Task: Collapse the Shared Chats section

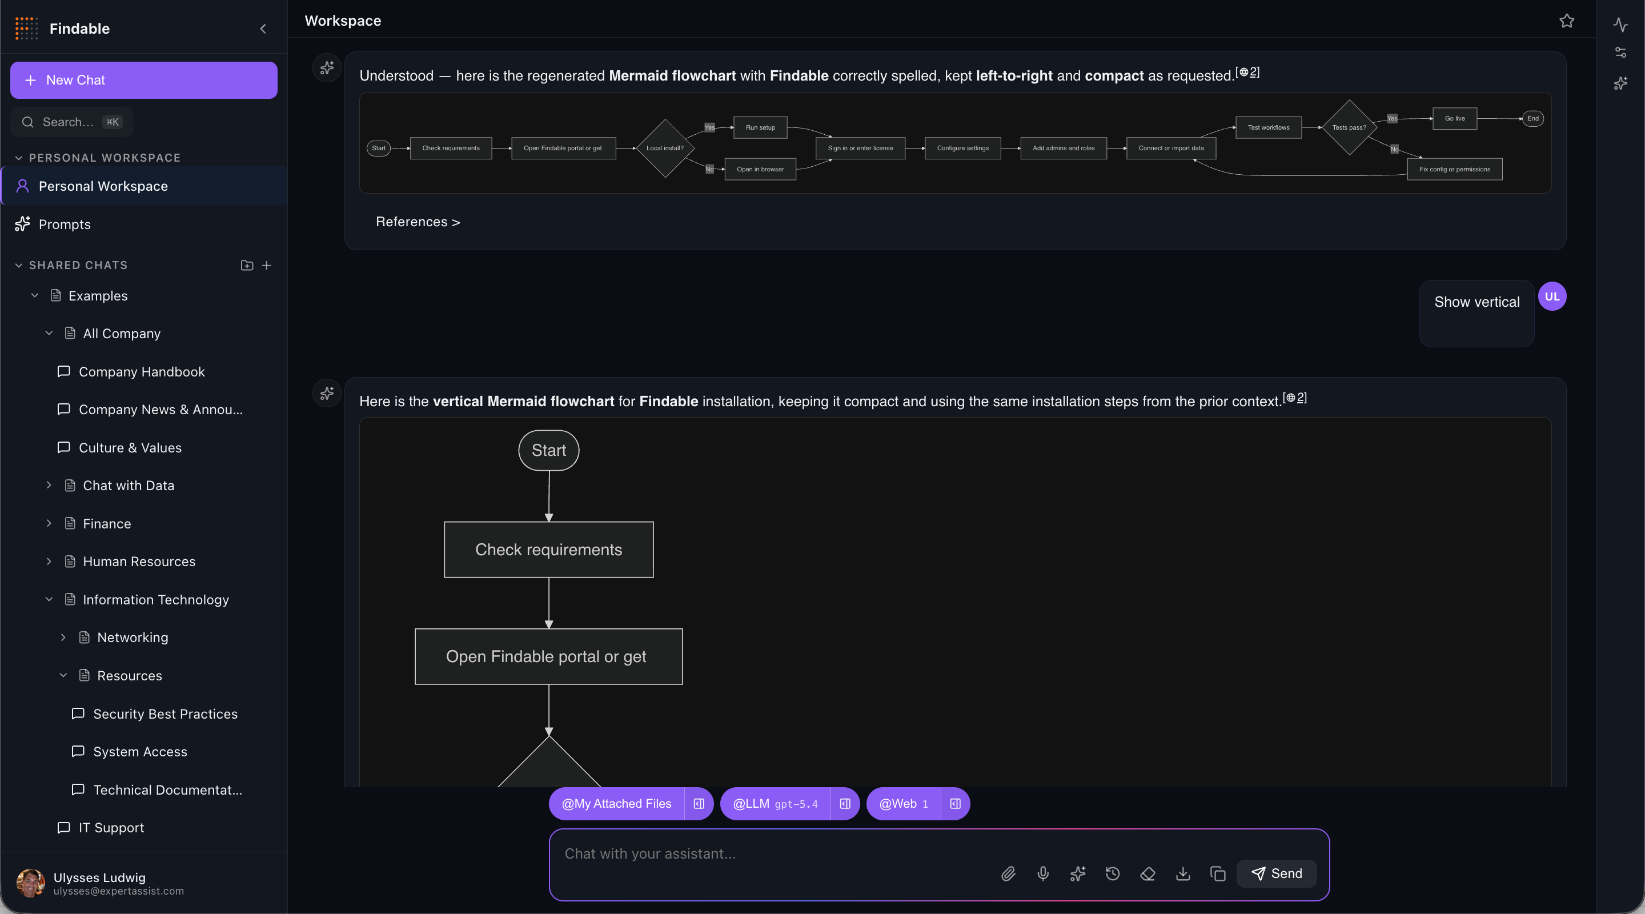Action: pos(18,265)
